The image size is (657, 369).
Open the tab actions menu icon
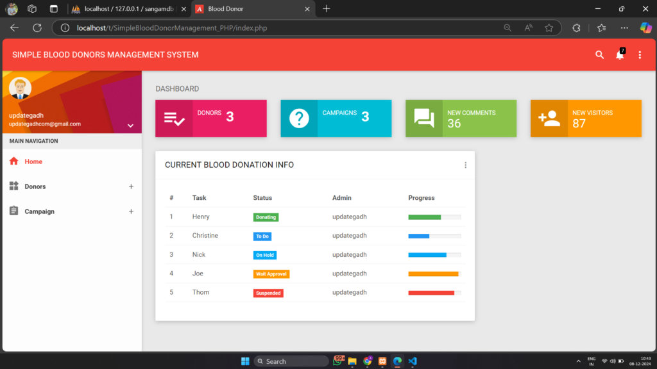tap(54, 9)
